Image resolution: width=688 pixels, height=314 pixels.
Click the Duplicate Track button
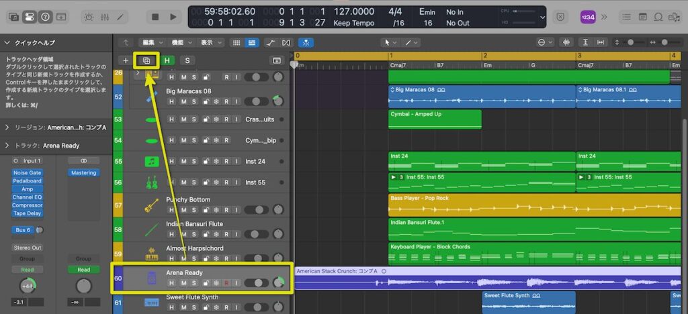[146, 60]
